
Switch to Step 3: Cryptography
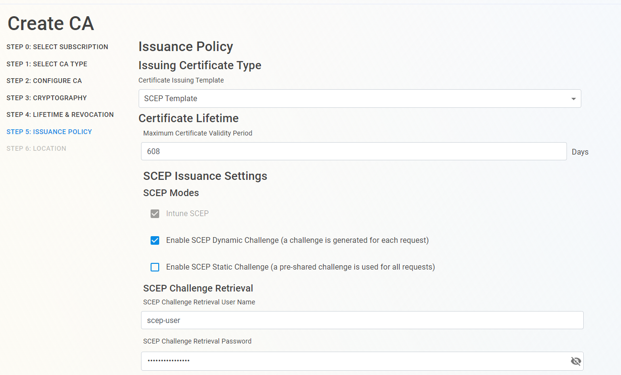tap(47, 98)
